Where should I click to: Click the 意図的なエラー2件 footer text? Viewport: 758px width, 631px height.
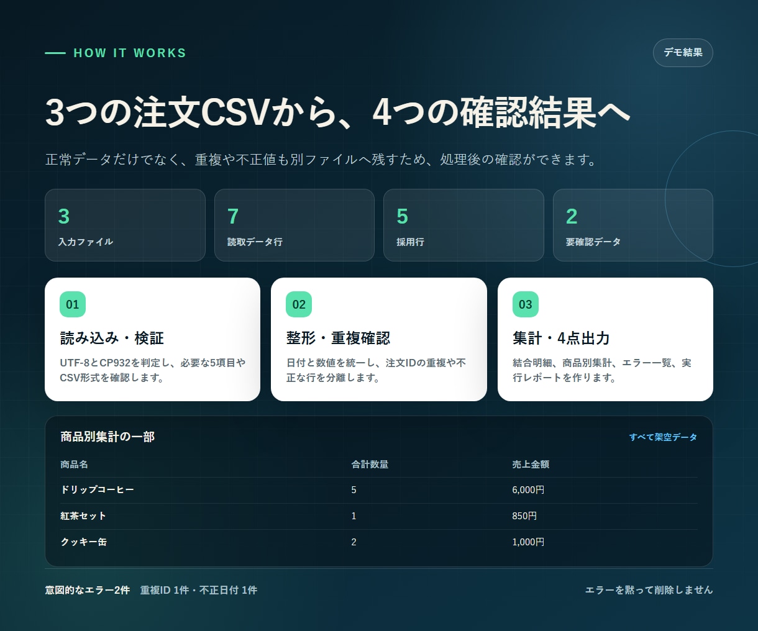(x=88, y=590)
